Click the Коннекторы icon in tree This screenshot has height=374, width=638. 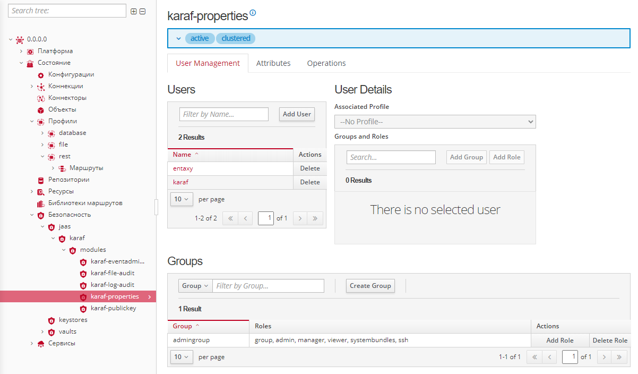(x=41, y=98)
